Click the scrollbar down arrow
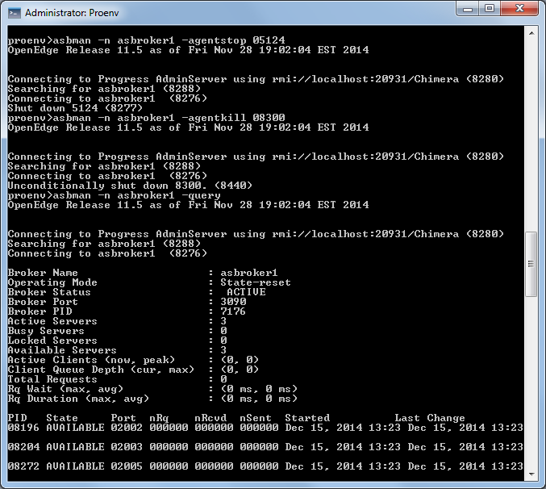The image size is (546, 489). click(x=531, y=474)
